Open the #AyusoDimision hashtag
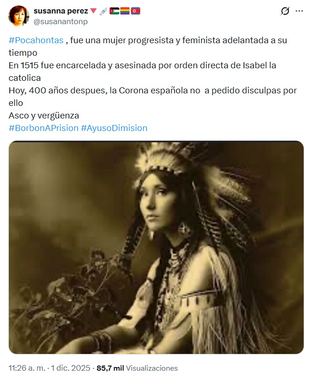 click(x=114, y=128)
